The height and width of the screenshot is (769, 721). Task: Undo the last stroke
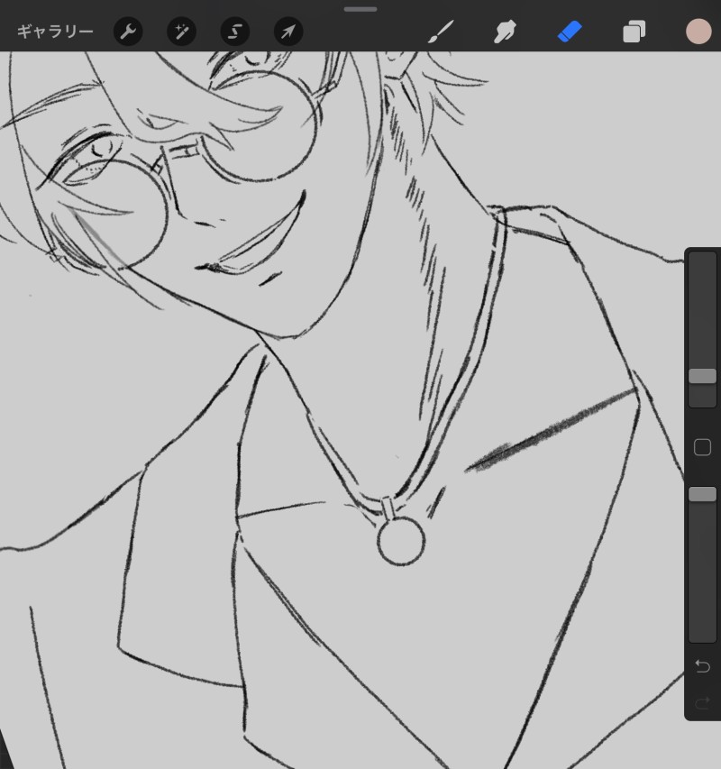[x=702, y=666]
